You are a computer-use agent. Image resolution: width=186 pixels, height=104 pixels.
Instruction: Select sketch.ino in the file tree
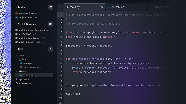(x=34, y=75)
